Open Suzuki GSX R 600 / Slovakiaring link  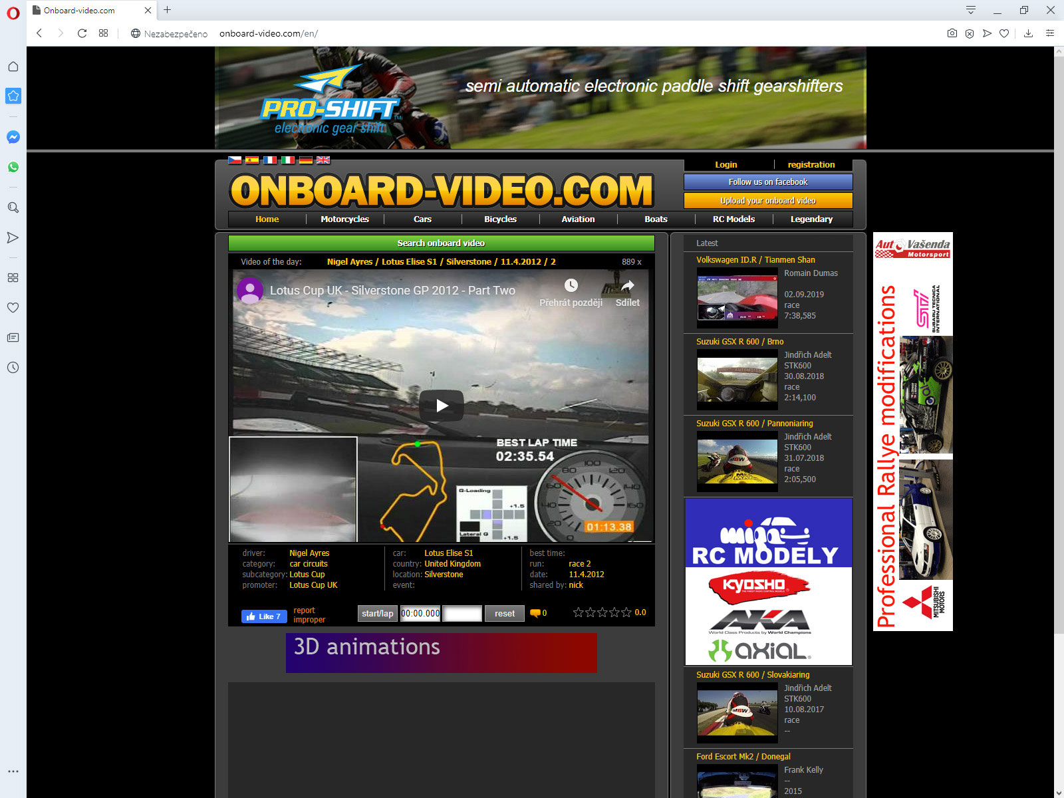pos(753,674)
